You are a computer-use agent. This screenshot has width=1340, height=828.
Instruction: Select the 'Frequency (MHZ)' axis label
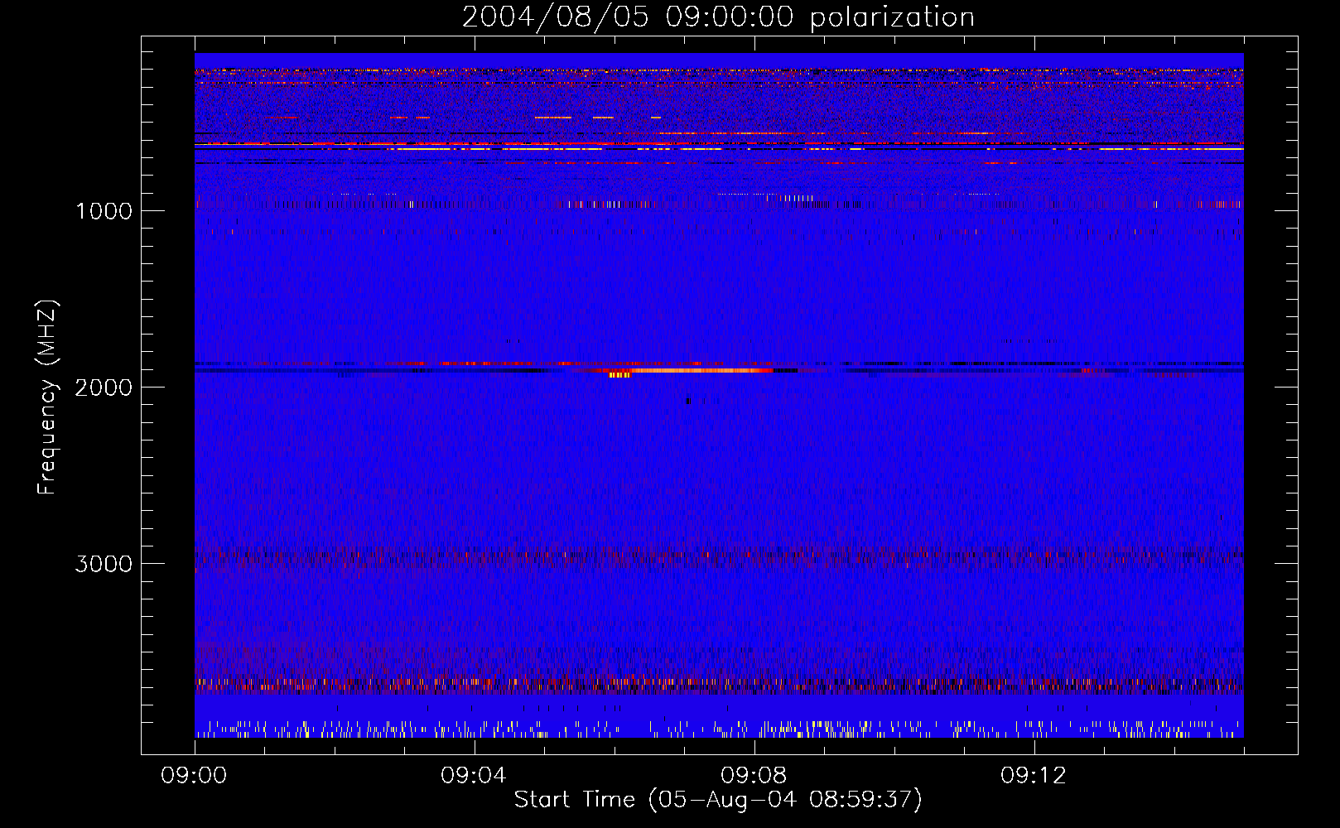coord(48,397)
